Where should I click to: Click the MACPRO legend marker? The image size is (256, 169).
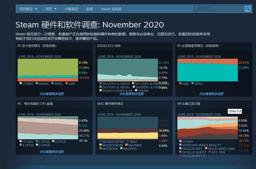[x=122, y=148]
